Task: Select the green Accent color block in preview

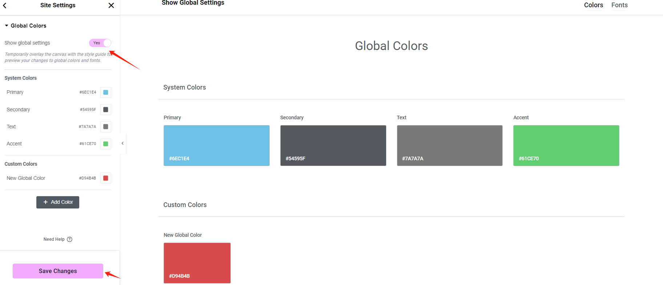Action: tap(566, 145)
